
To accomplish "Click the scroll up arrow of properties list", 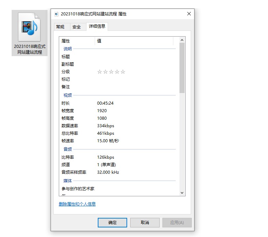I will [x=182, y=40].
